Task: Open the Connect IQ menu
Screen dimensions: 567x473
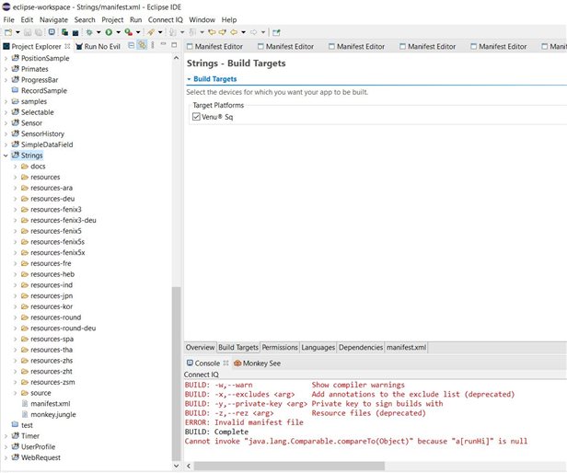Action: click(167, 19)
